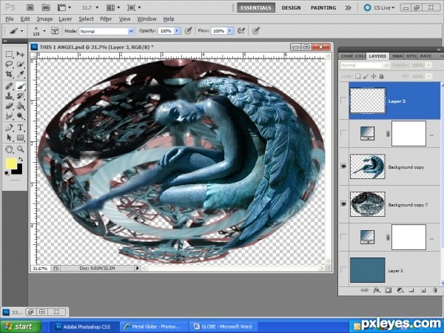
Task: Select the Move tool
Action: click(21, 54)
